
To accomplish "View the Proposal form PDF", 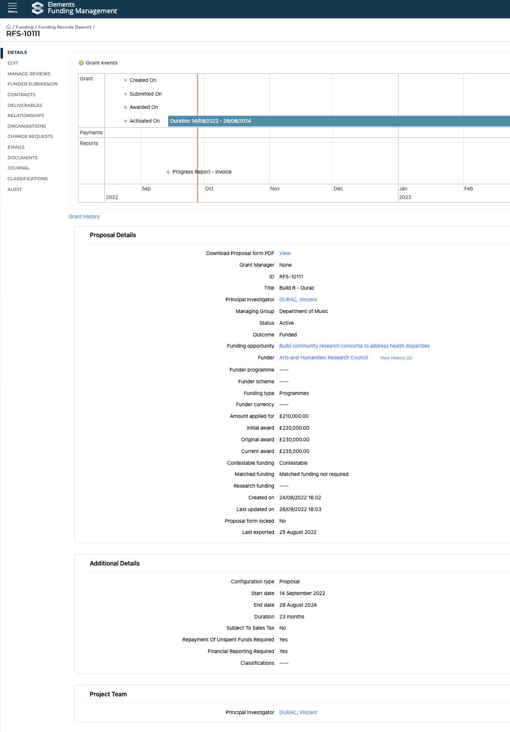I will [285, 254].
